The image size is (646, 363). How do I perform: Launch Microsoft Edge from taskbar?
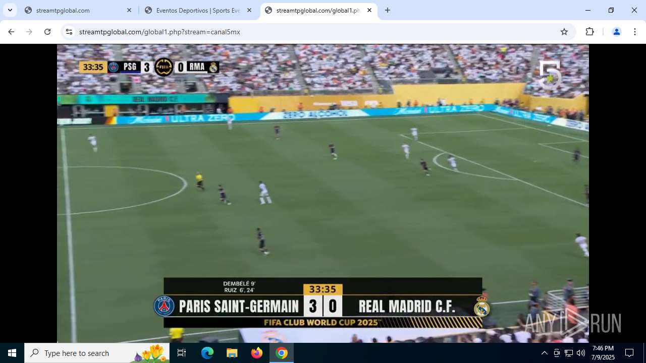(x=207, y=353)
